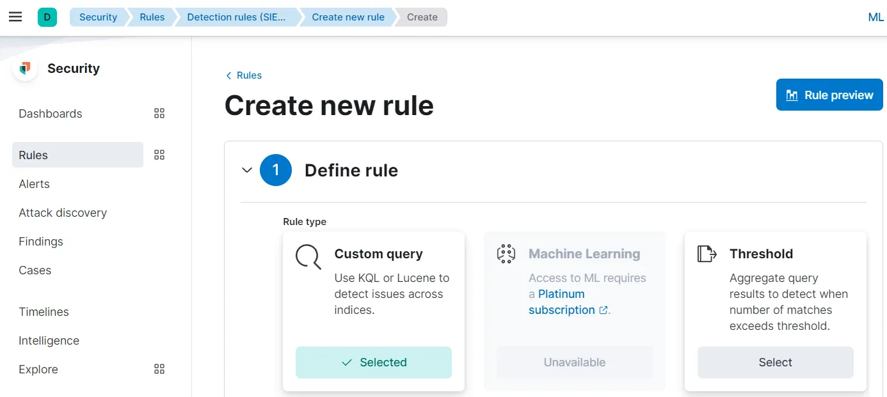Screen dimensions: 887x397
Task: Click the Threshold rule type icon
Action: [707, 253]
